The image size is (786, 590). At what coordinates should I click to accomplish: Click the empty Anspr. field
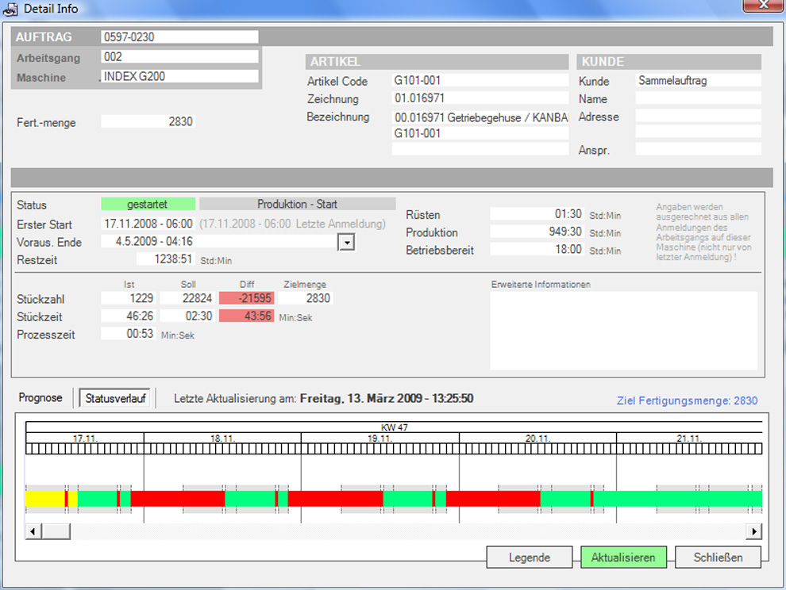[x=699, y=149]
